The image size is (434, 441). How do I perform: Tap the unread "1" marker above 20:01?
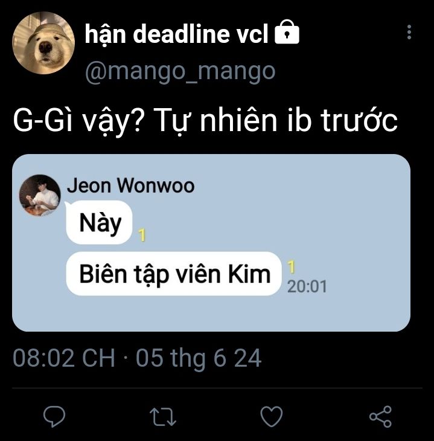292,267
